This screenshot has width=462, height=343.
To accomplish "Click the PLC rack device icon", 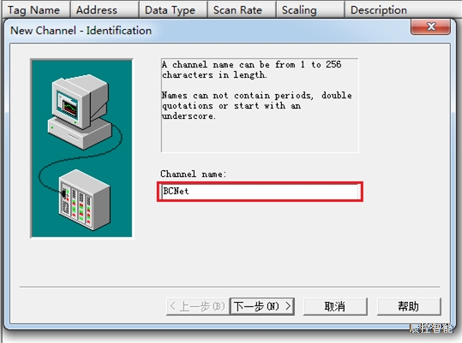I will click(85, 199).
